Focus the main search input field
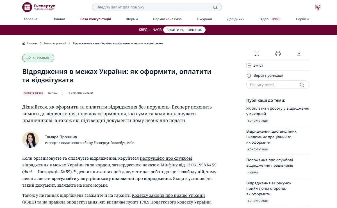The image size is (337, 208). [x=157, y=7]
